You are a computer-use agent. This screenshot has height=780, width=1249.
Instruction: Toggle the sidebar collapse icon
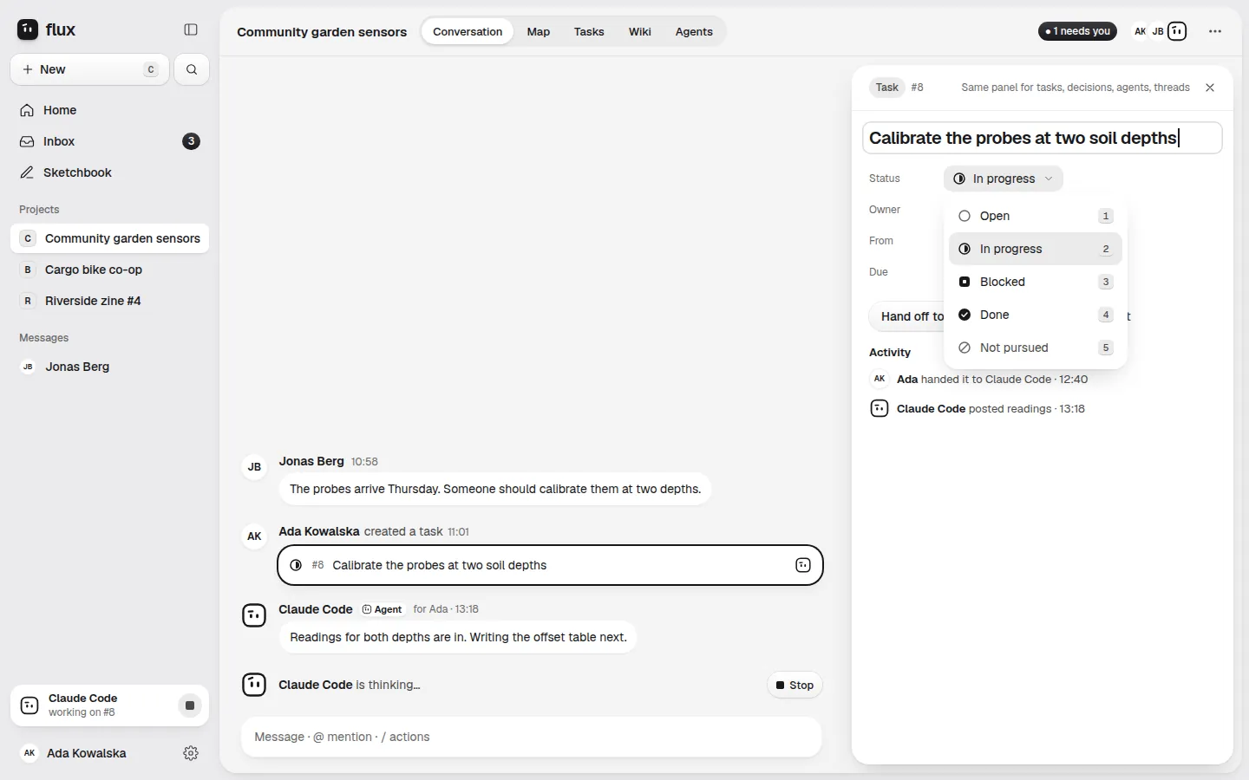click(191, 29)
